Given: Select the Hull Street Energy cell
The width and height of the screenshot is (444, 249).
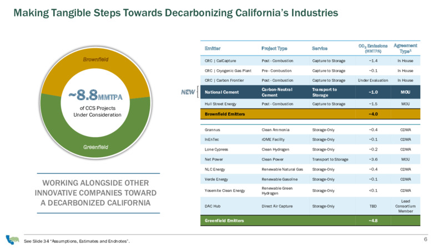Looking at the screenshot, I should [220, 104].
